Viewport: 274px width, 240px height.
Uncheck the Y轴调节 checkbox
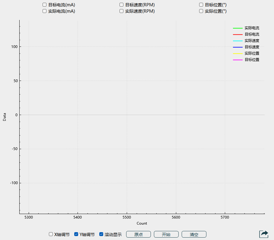pos(76,234)
